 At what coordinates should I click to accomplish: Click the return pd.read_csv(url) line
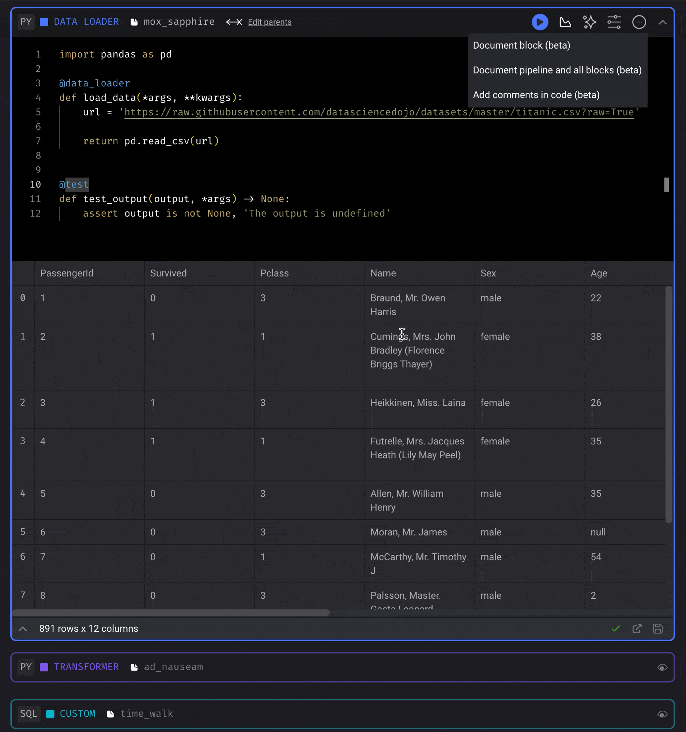(151, 141)
